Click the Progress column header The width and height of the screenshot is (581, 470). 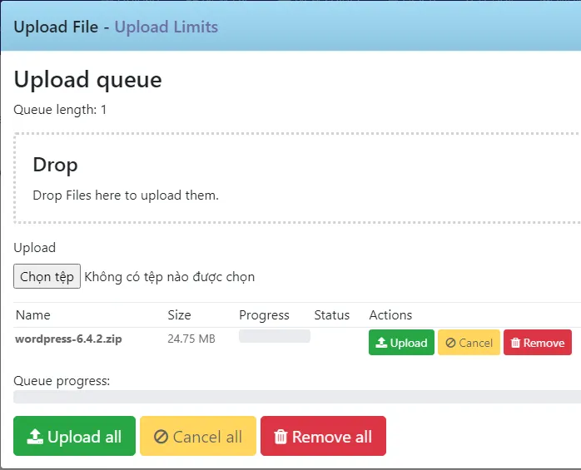(264, 315)
